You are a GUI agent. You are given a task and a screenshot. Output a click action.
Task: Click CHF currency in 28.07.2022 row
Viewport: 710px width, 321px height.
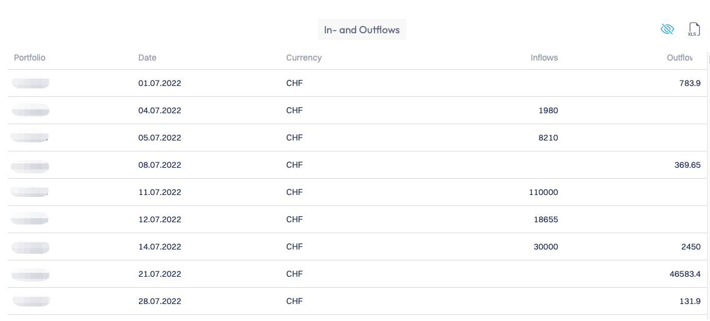click(x=294, y=301)
